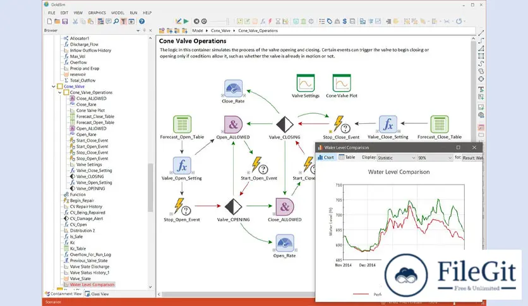This screenshot has height=306, width=528.
Task: Select Chart tab in Water Level Comparison
Action: [x=326, y=157]
